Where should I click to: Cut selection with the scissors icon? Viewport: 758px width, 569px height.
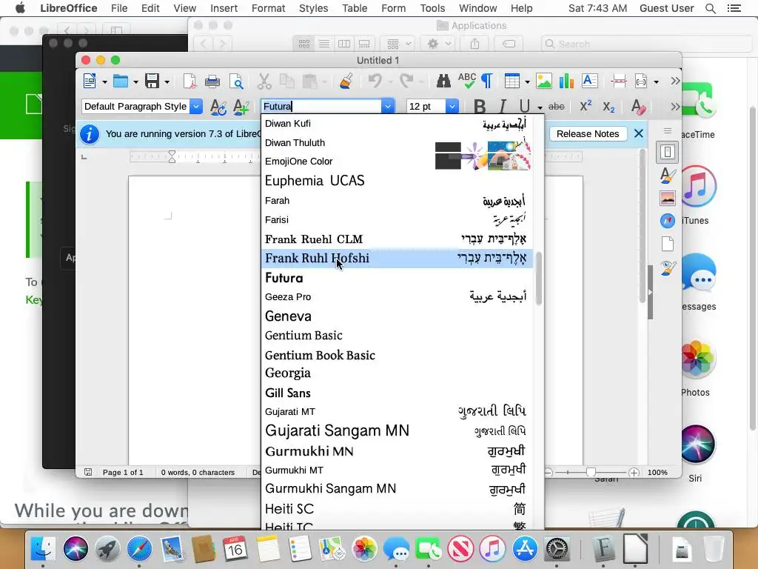(x=264, y=81)
